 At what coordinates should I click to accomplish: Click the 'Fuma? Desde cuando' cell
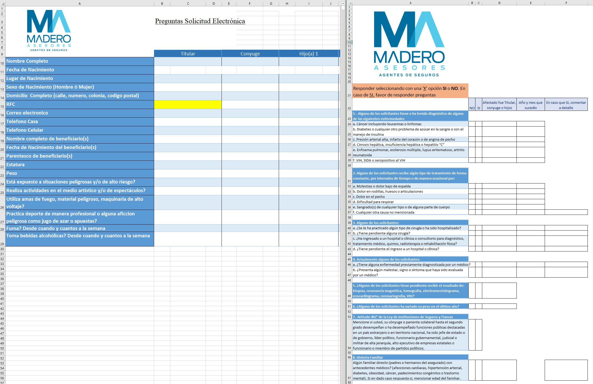tap(80, 228)
